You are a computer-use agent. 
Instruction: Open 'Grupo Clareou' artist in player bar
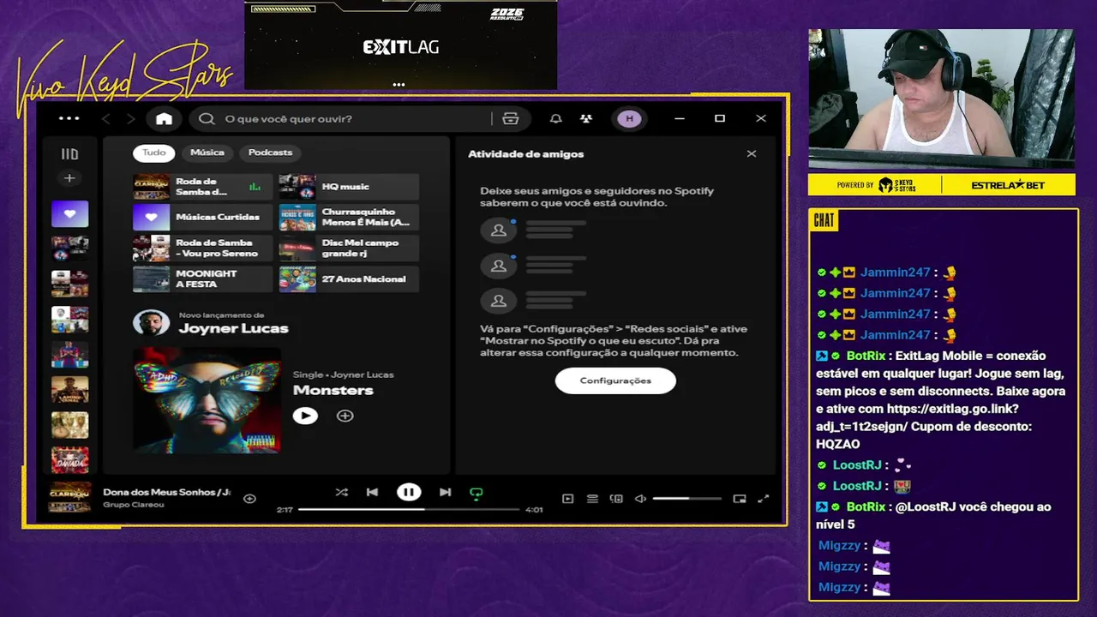(134, 505)
